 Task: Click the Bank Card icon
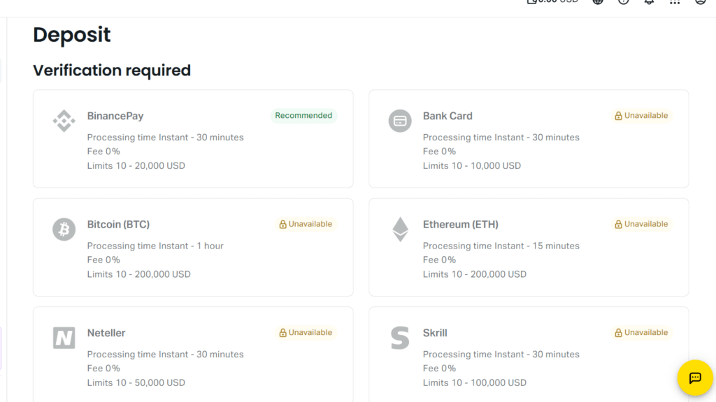coord(399,120)
